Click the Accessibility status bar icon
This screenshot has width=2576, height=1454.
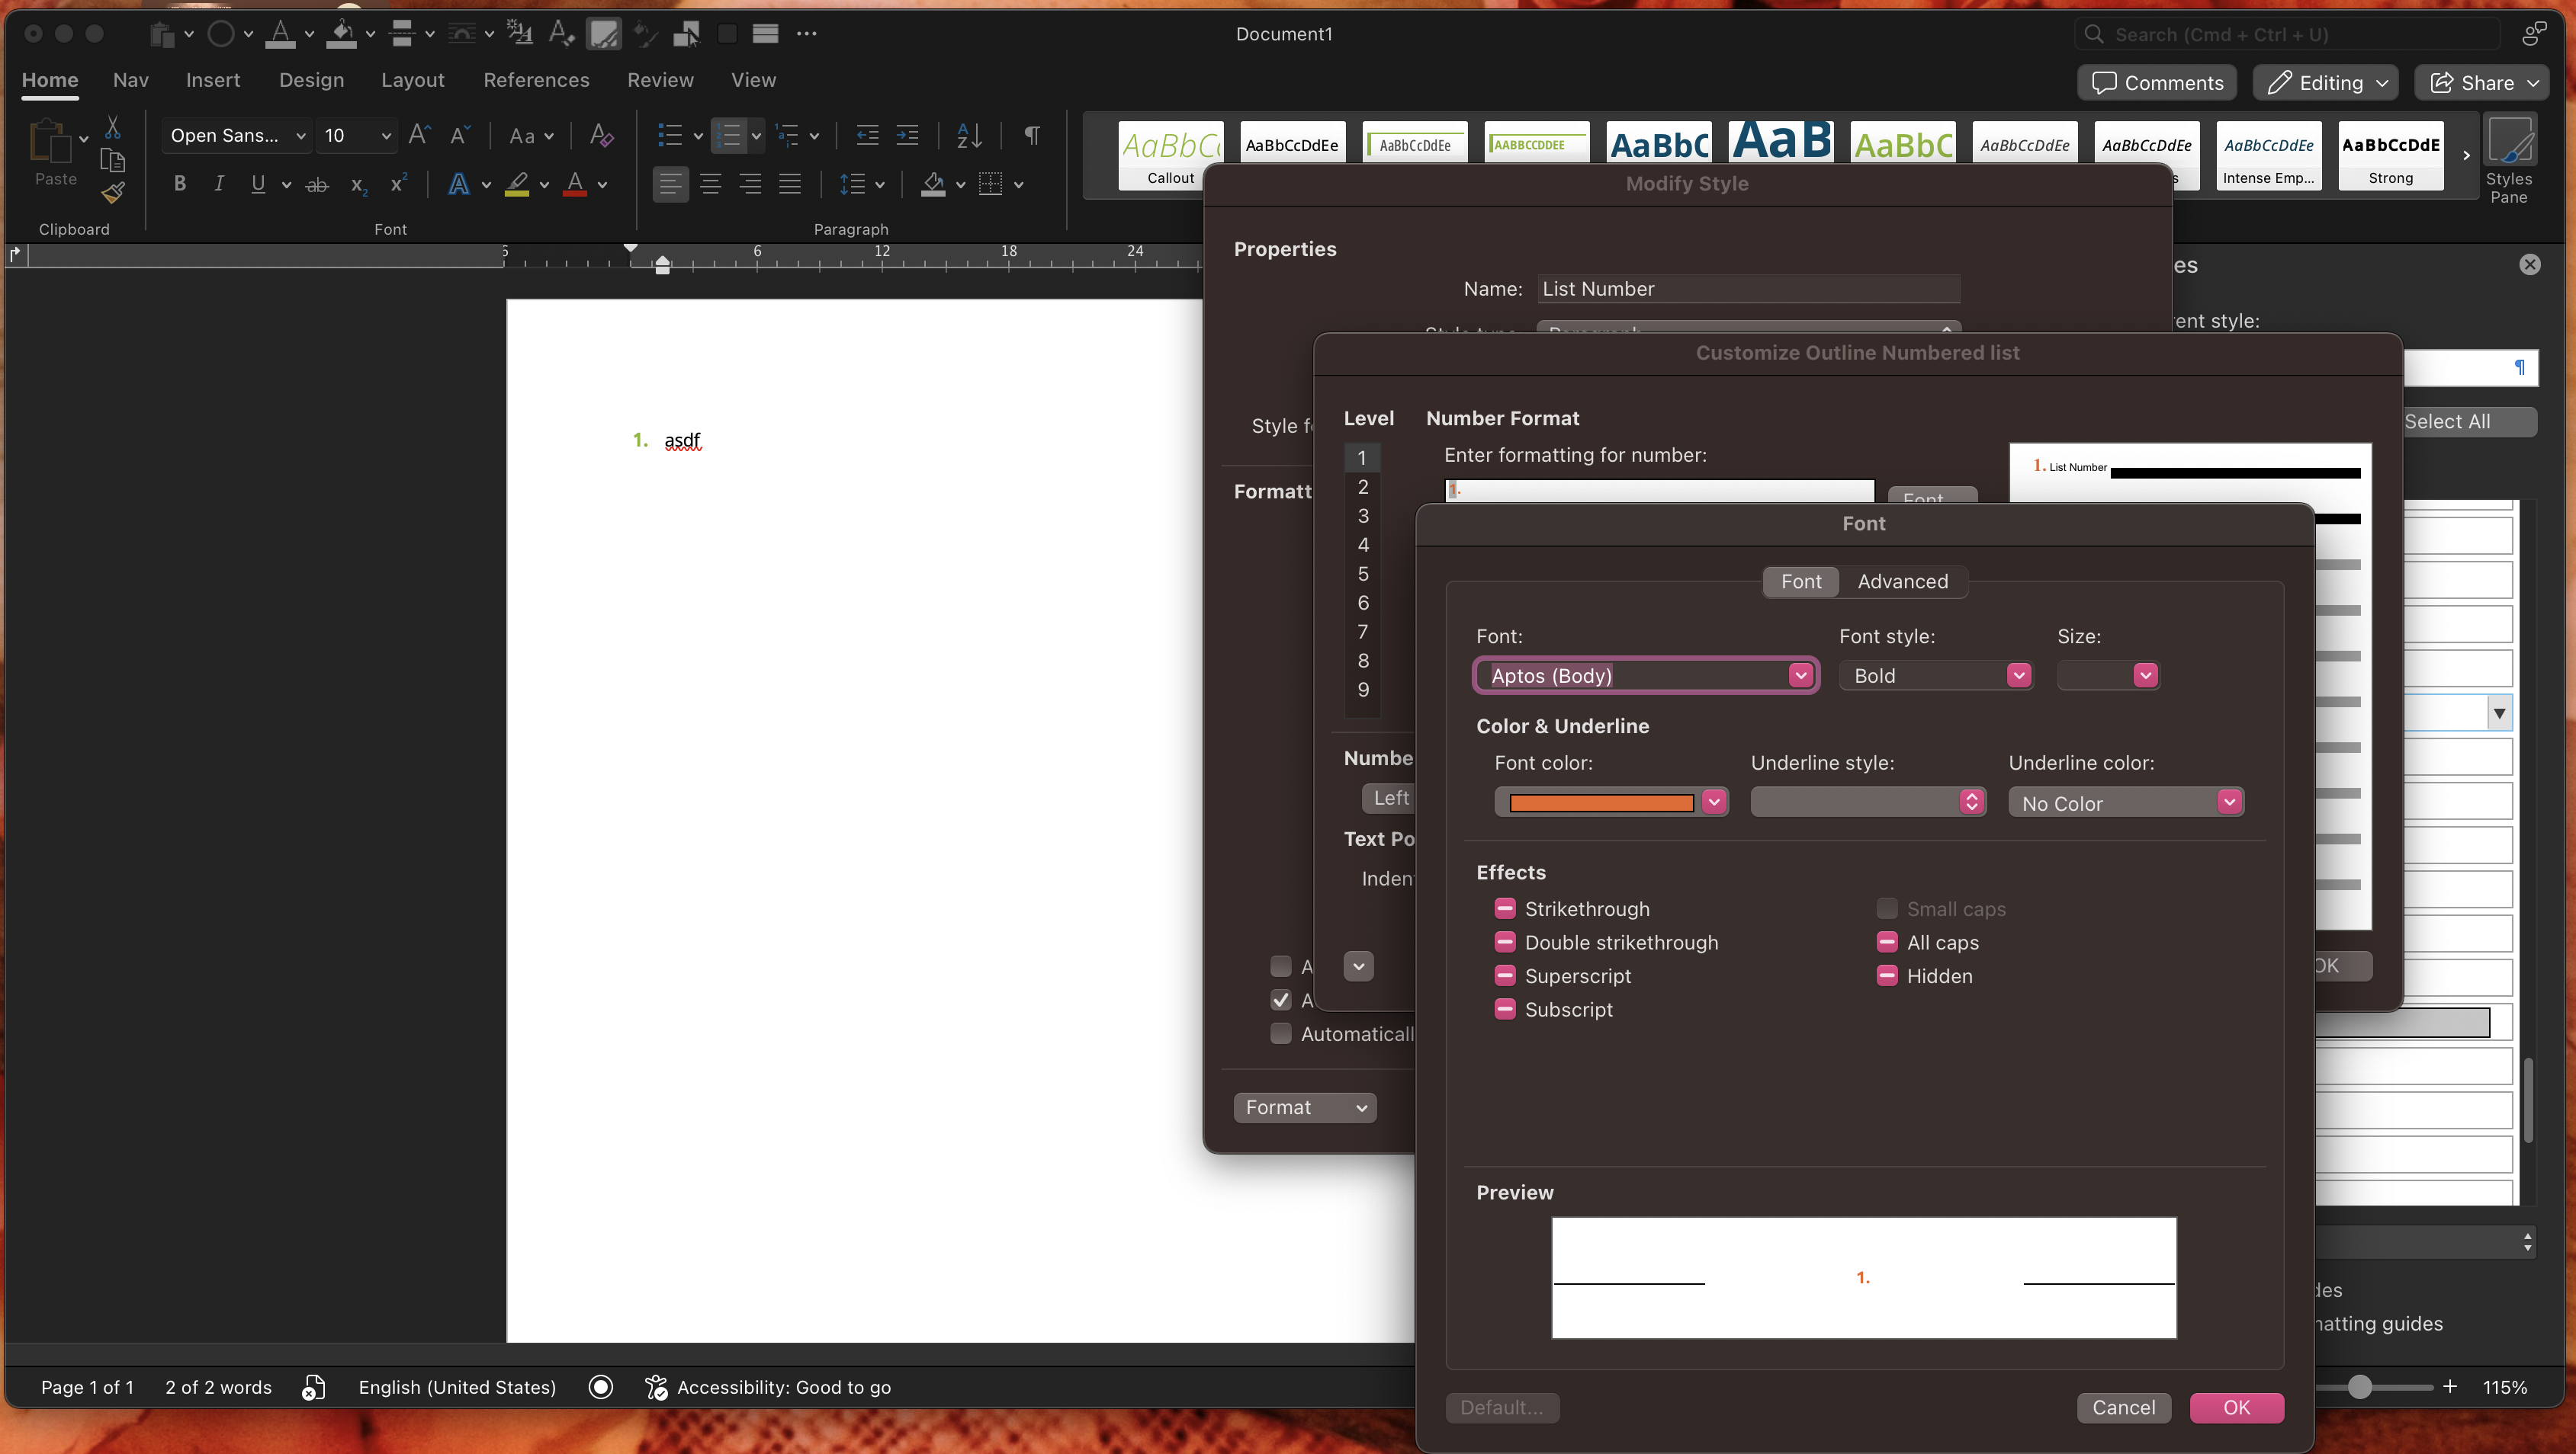coord(656,1387)
